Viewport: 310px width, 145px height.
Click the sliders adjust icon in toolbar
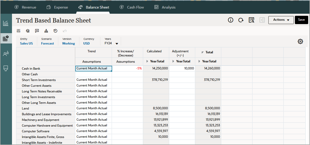pyautogui.click(x=18, y=31)
